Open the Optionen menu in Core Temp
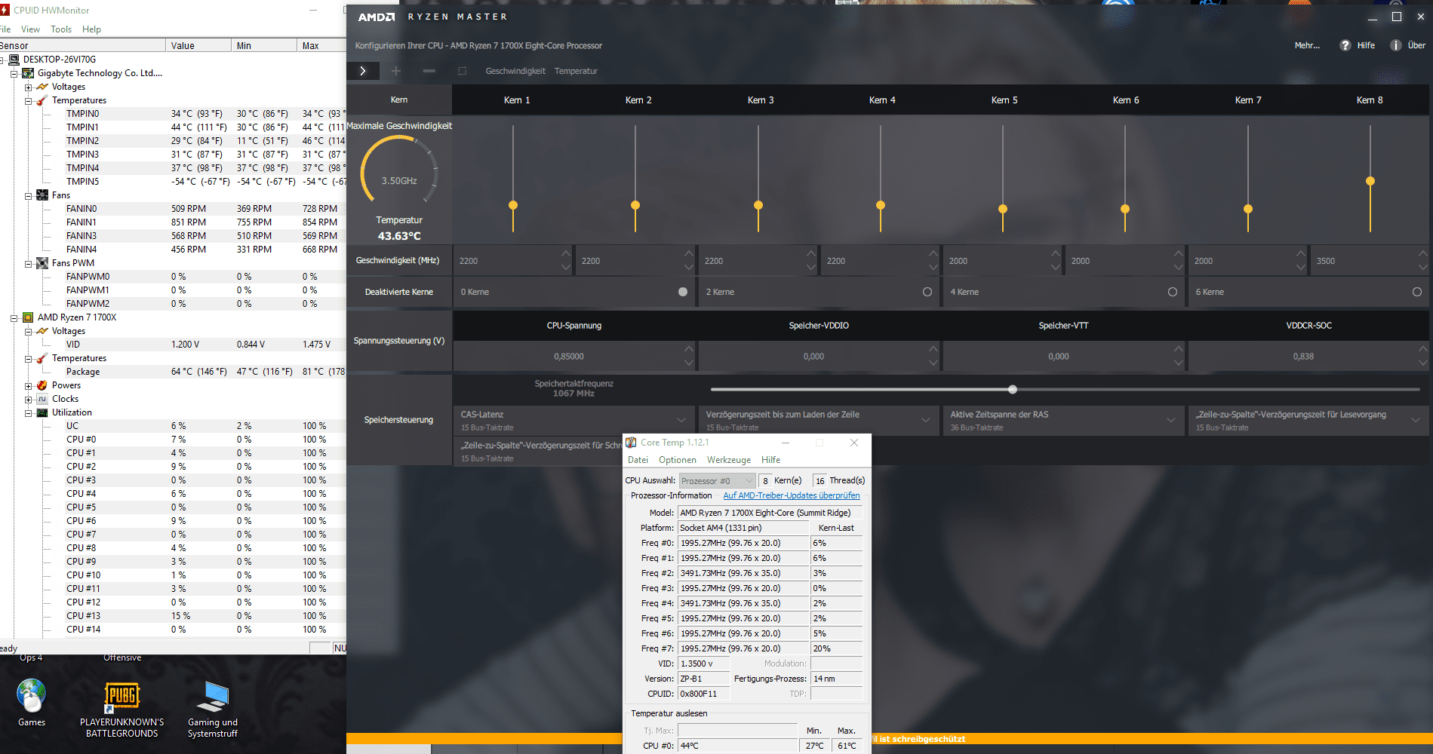The height and width of the screenshot is (754, 1433). pyautogui.click(x=678, y=460)
